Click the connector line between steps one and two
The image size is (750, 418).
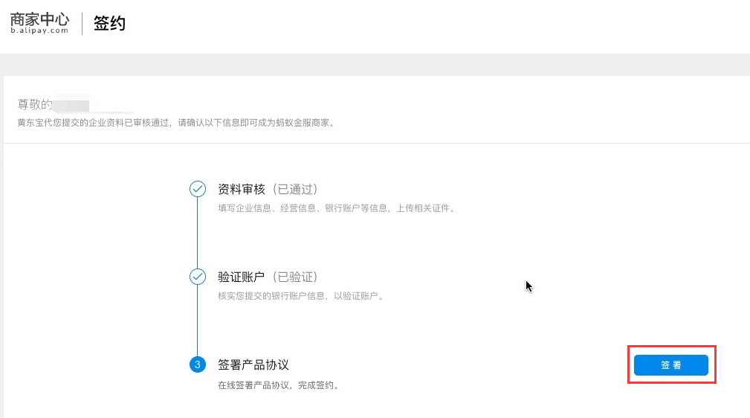198,233
